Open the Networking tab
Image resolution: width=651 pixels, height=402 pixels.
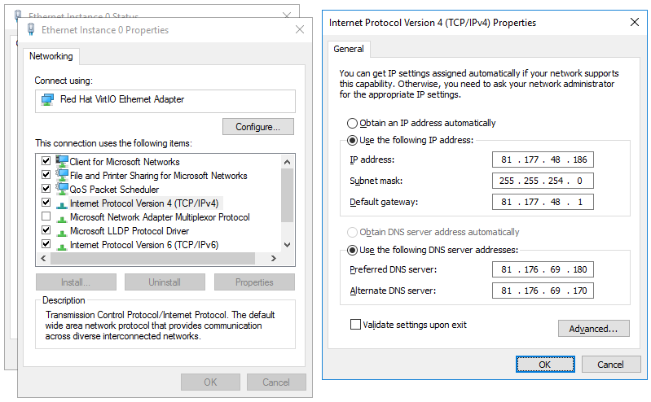(51, 56)
